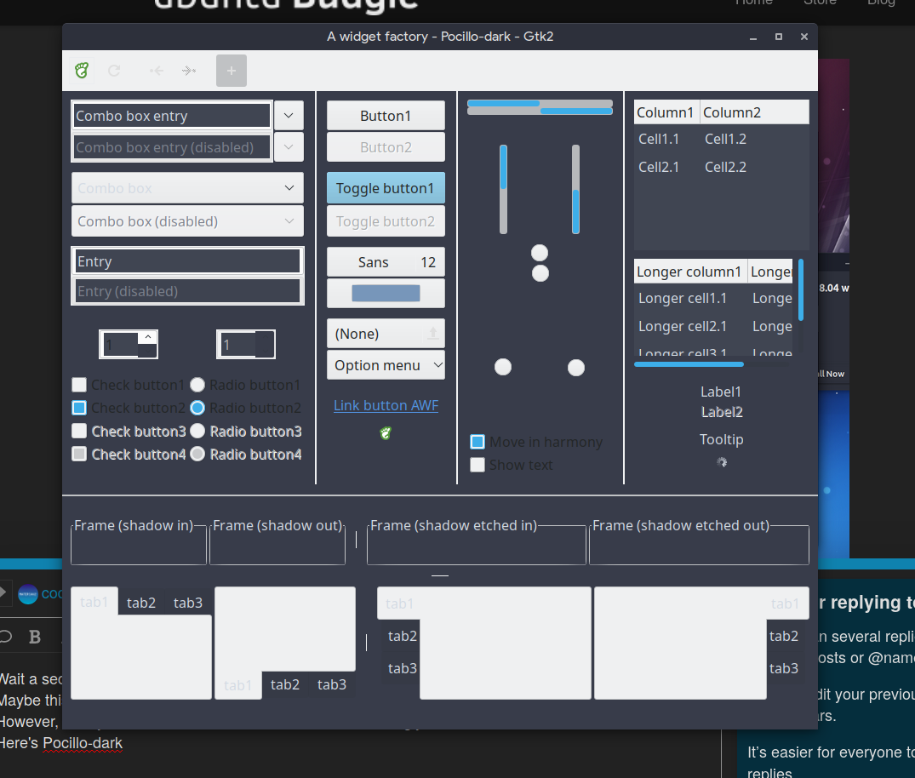915x778 pixels.
Task: Click the left horizontal slider knob
Action: (x=503, y=367)
